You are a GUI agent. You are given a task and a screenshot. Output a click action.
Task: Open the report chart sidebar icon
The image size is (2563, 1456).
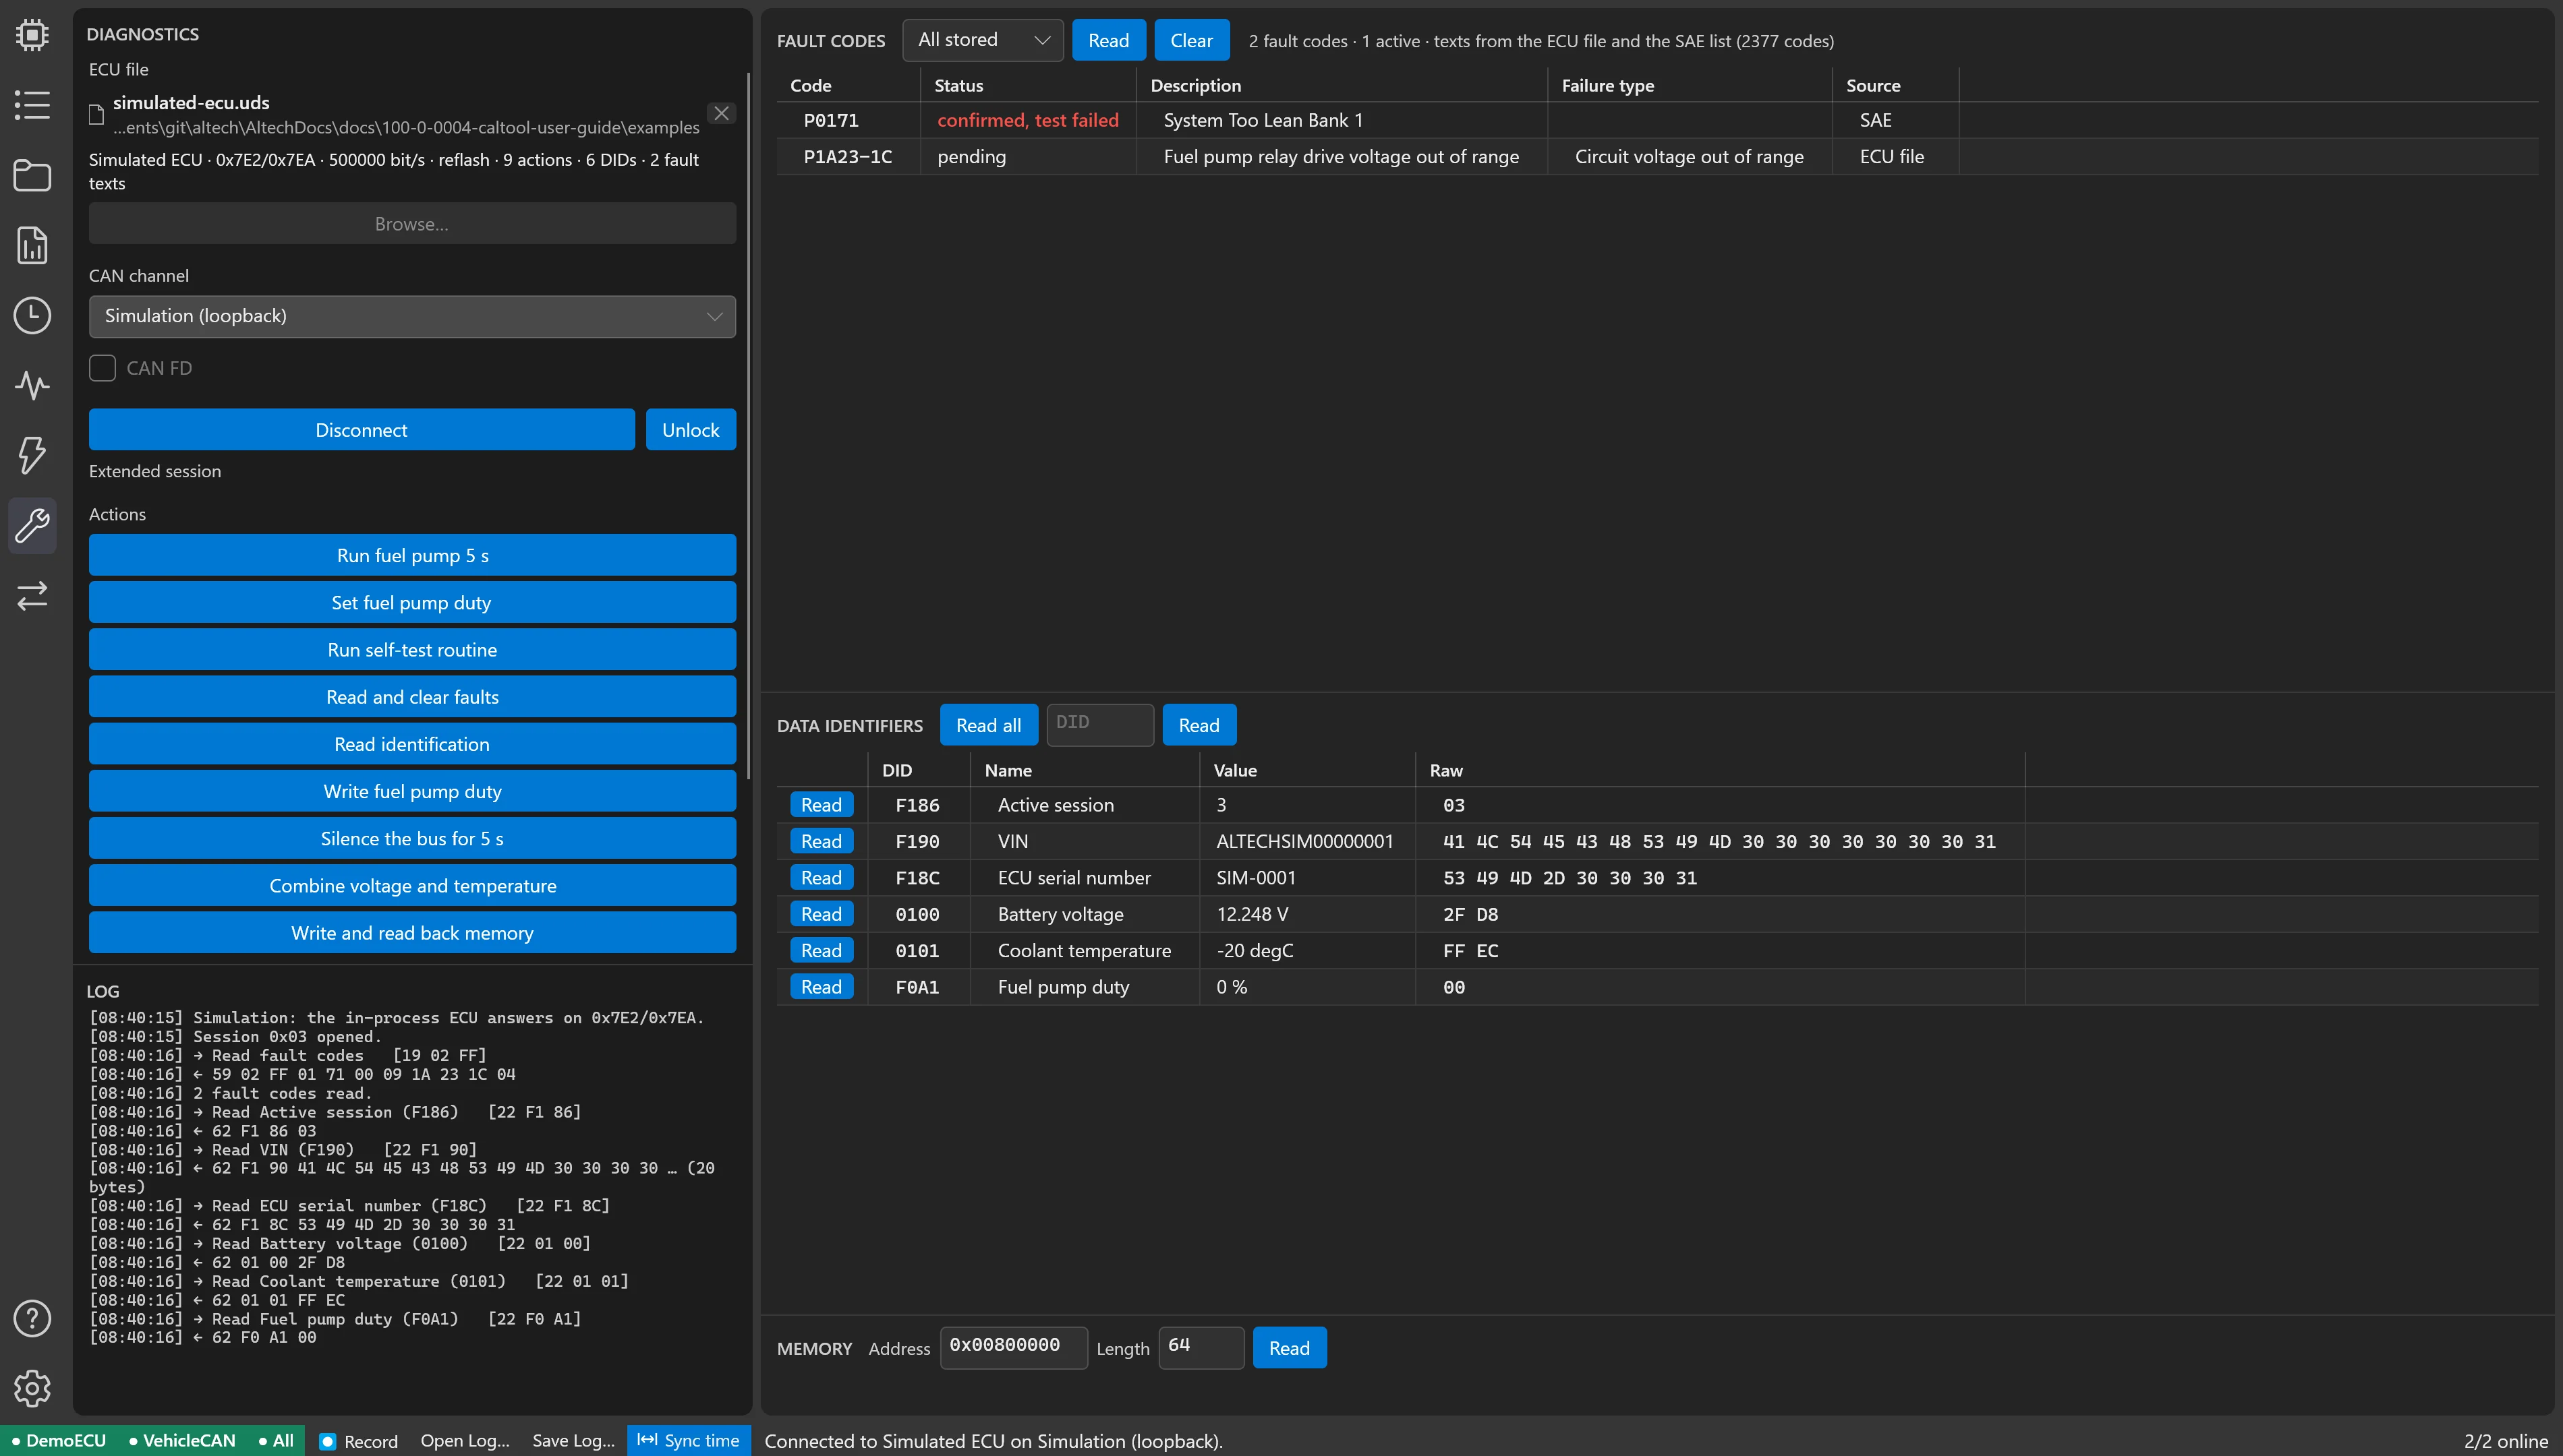tap(32, 245)
